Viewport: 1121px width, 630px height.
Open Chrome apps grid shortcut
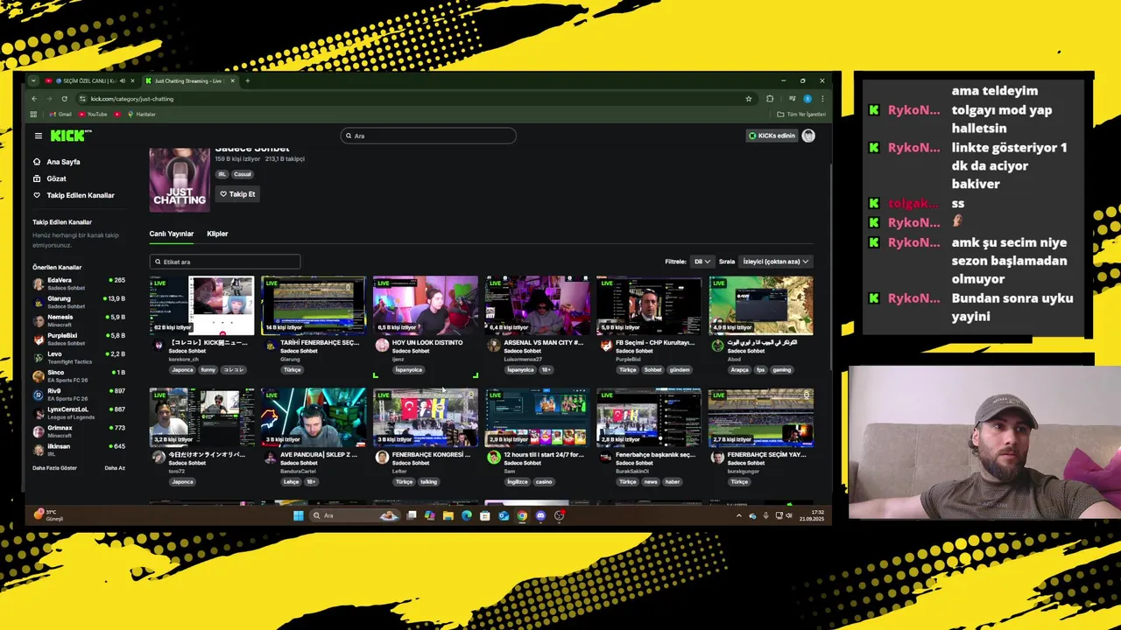(34, 114)
